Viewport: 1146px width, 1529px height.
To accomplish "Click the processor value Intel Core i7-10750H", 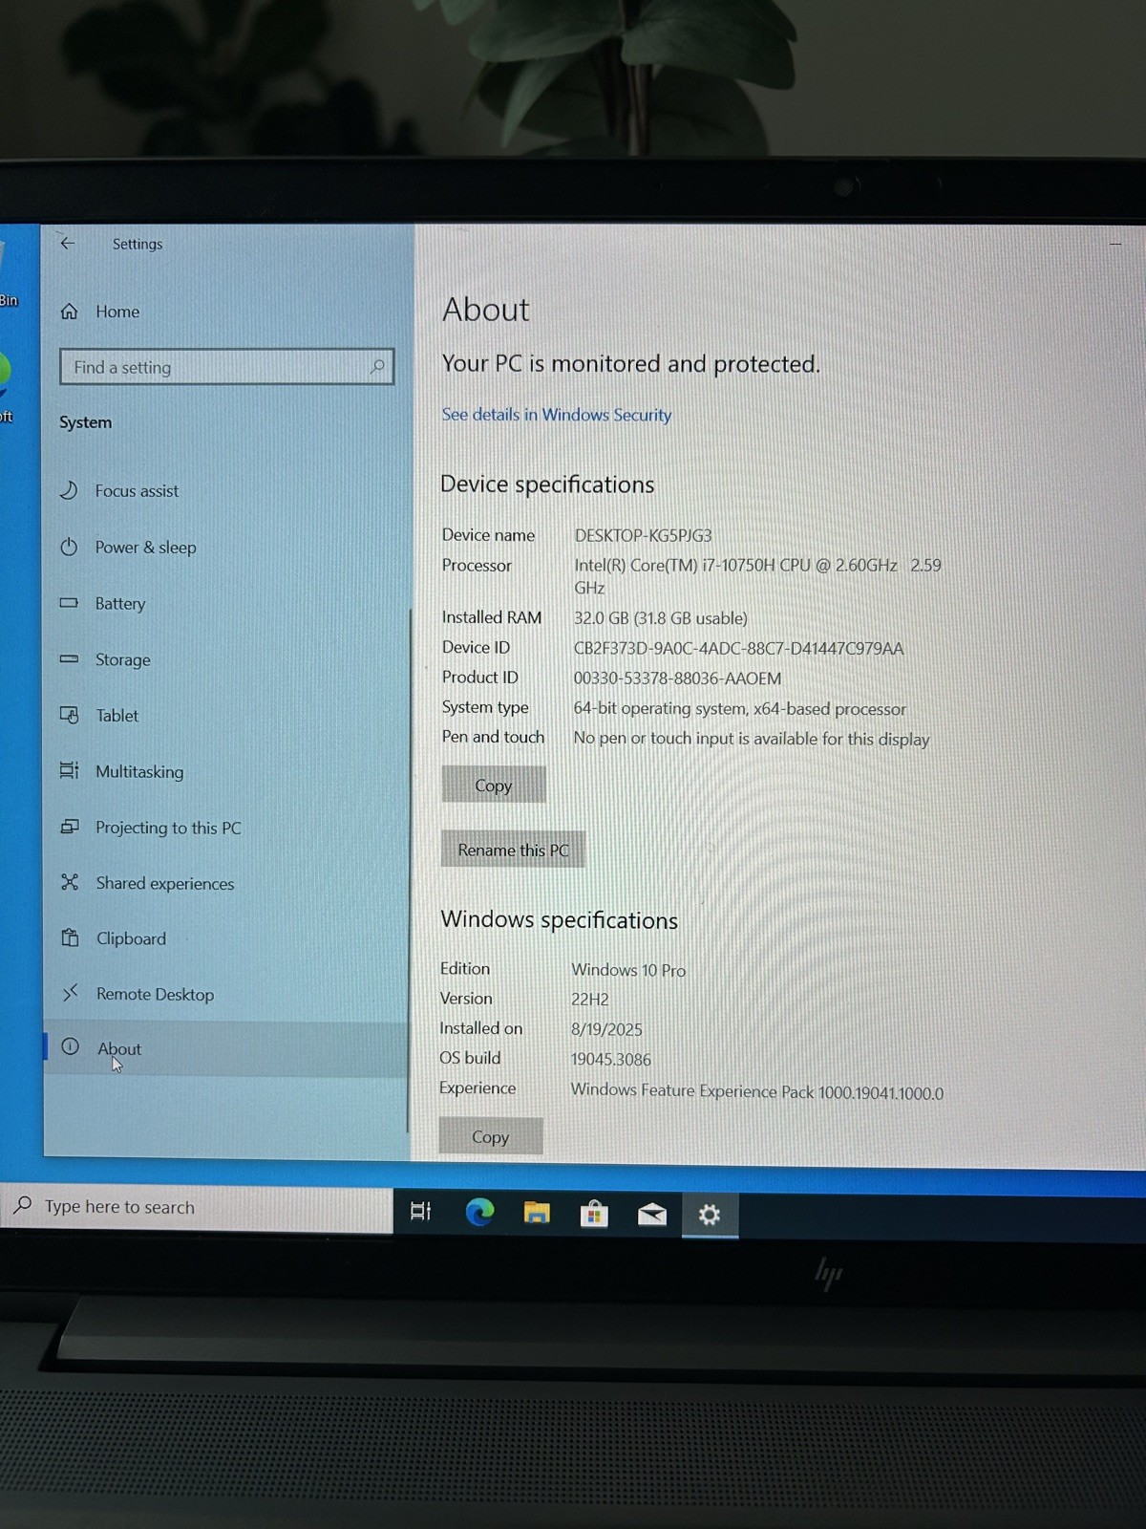I will (x=756, y=576).
